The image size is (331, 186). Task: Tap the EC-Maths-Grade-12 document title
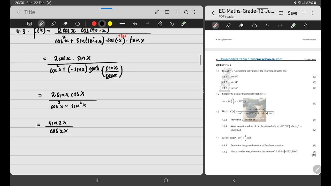(x=246, y=11)
